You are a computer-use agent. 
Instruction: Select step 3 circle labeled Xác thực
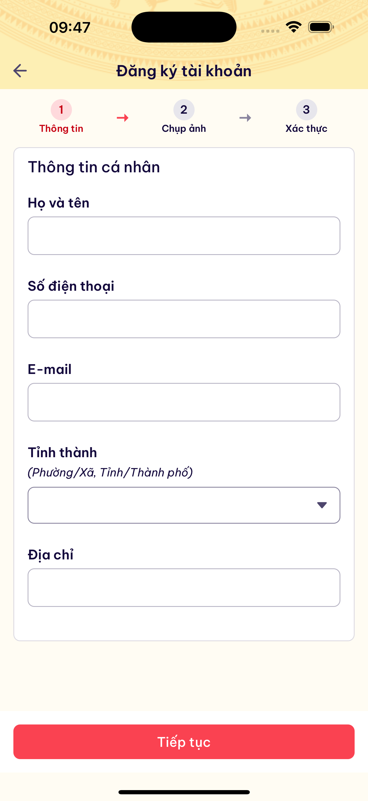[307, 109]
